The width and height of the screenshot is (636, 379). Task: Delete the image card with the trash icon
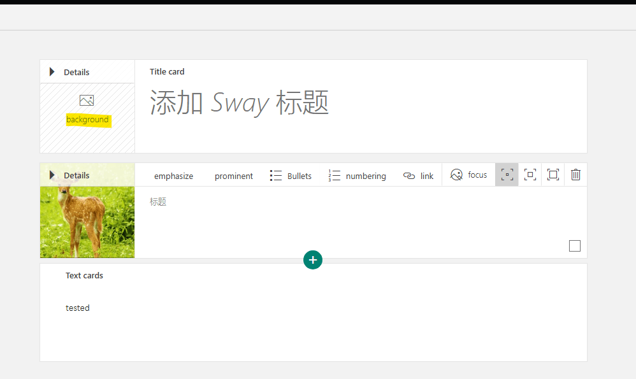(x=575, y=174)
